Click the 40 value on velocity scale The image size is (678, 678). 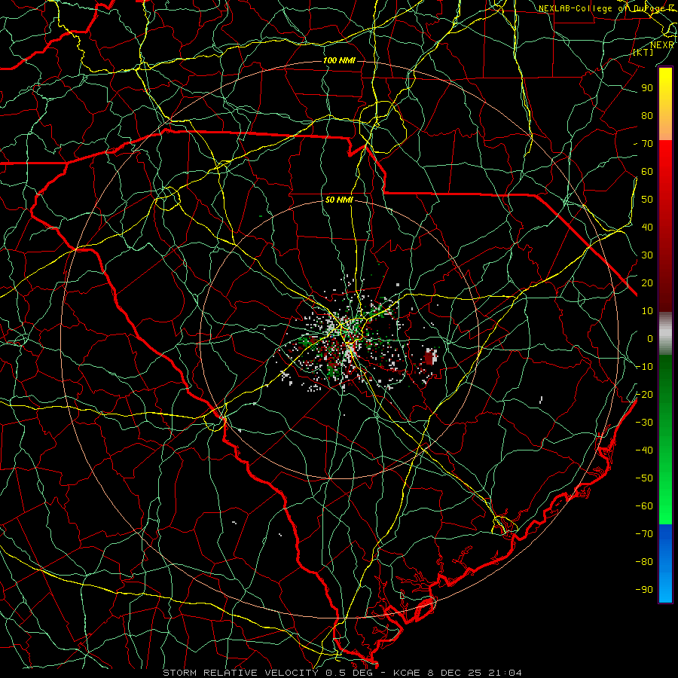click(647, 227)
